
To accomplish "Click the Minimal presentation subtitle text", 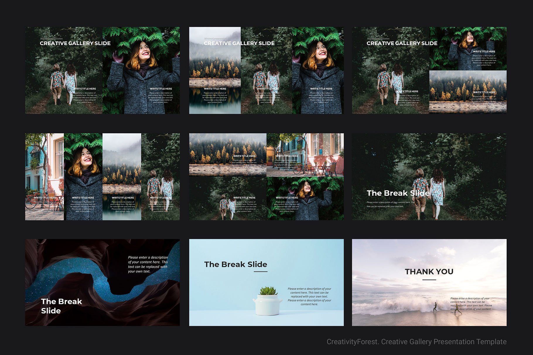I will click(51, 38).
